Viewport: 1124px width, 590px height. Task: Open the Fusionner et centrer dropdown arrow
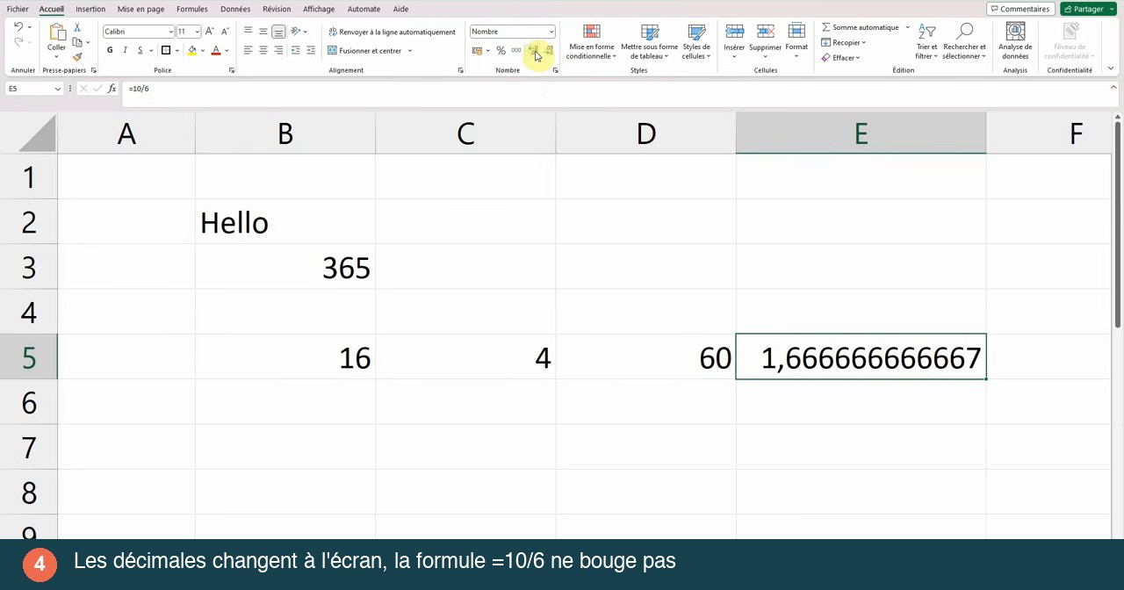click(409, 51)
